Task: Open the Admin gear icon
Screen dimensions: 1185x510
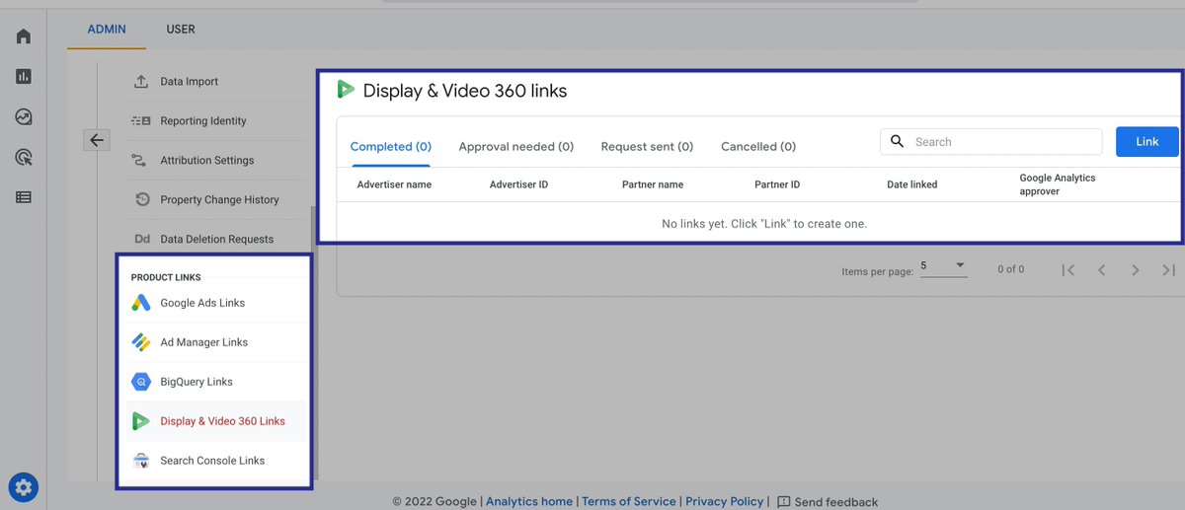Action: click(x=24, y=486)
